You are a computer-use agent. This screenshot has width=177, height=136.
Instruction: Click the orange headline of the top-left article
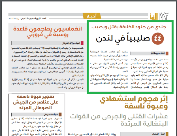tap(47, 33)
